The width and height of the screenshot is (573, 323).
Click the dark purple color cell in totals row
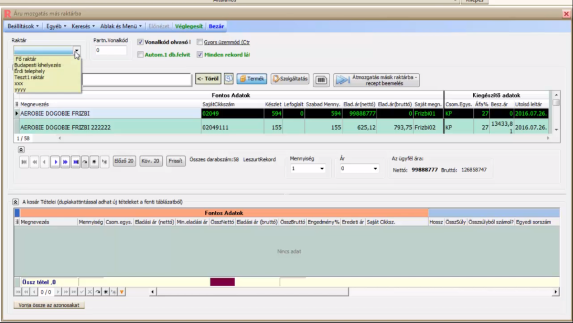222,282
